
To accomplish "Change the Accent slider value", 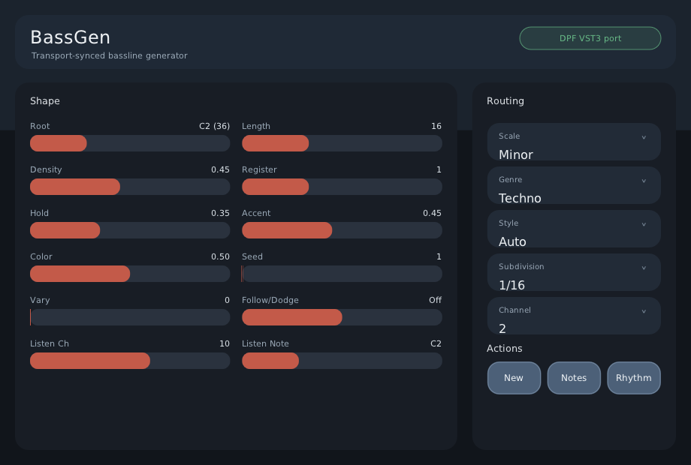I will click(342, 230).
